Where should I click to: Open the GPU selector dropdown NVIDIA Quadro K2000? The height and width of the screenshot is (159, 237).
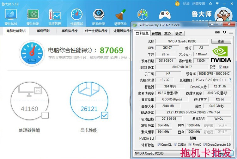162,153
